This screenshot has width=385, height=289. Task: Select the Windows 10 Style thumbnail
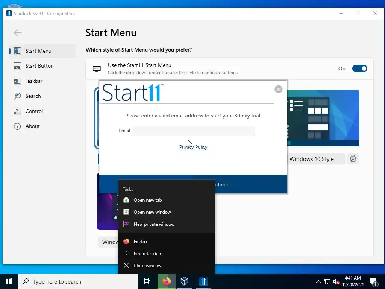(x=323, y=118)
